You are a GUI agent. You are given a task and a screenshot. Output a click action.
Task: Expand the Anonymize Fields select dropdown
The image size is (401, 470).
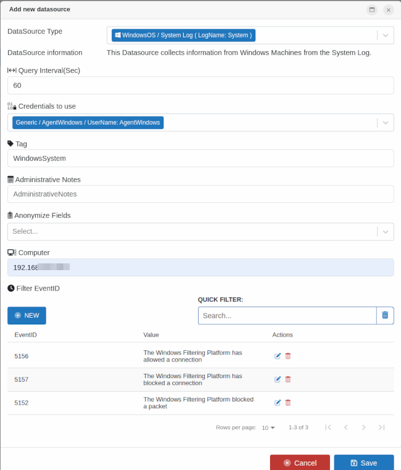(x=386, y=232)
